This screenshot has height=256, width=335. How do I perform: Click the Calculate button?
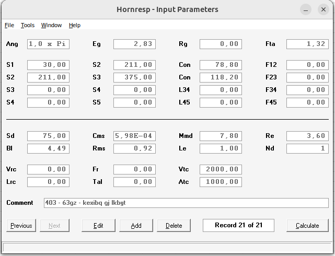(x=307, y=226)
